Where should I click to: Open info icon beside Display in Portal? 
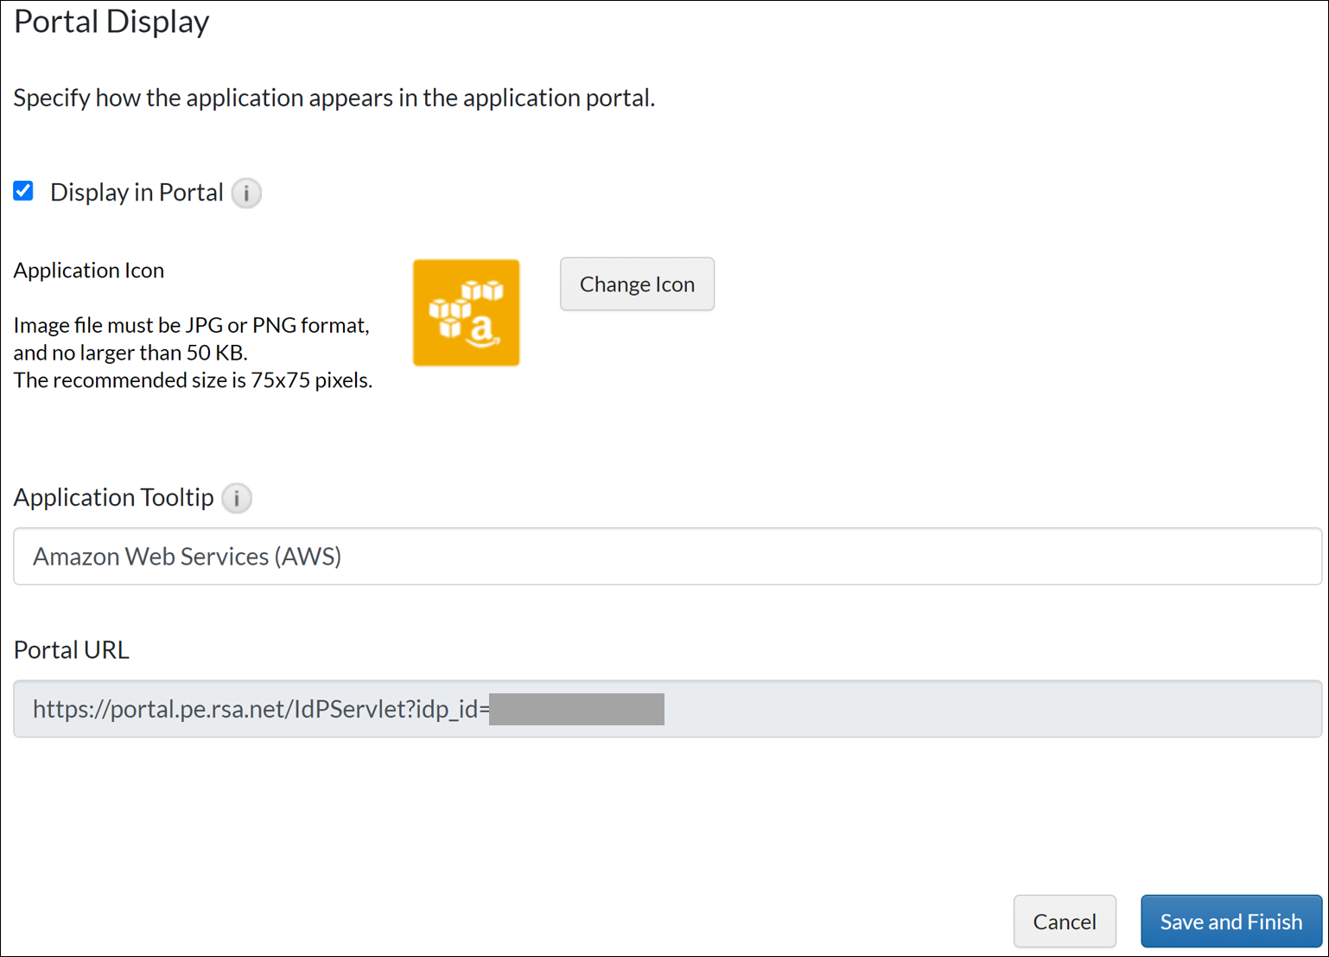click(246, 193)
